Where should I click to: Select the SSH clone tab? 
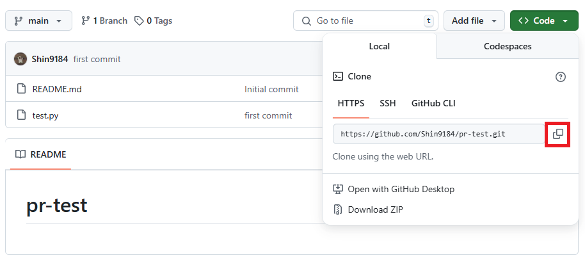pos(387,103)
